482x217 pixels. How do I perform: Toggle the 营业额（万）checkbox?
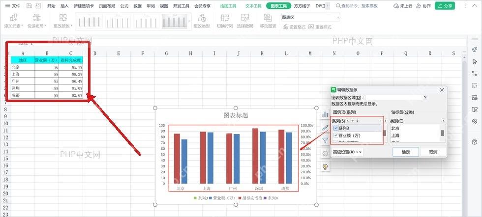336,136
